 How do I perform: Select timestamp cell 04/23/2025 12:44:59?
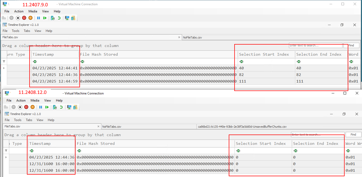click(55, 81)
